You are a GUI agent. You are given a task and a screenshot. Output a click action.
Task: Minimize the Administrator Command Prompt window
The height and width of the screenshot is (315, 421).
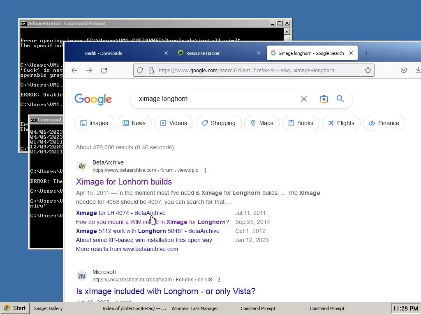pyautogui.click(x=273, y=23)
